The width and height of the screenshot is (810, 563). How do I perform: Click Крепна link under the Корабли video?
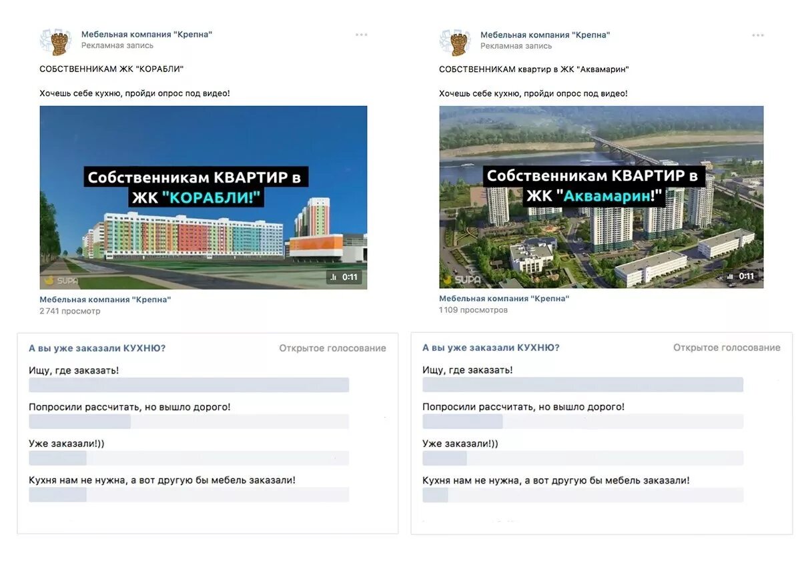(x=105, y=300)
